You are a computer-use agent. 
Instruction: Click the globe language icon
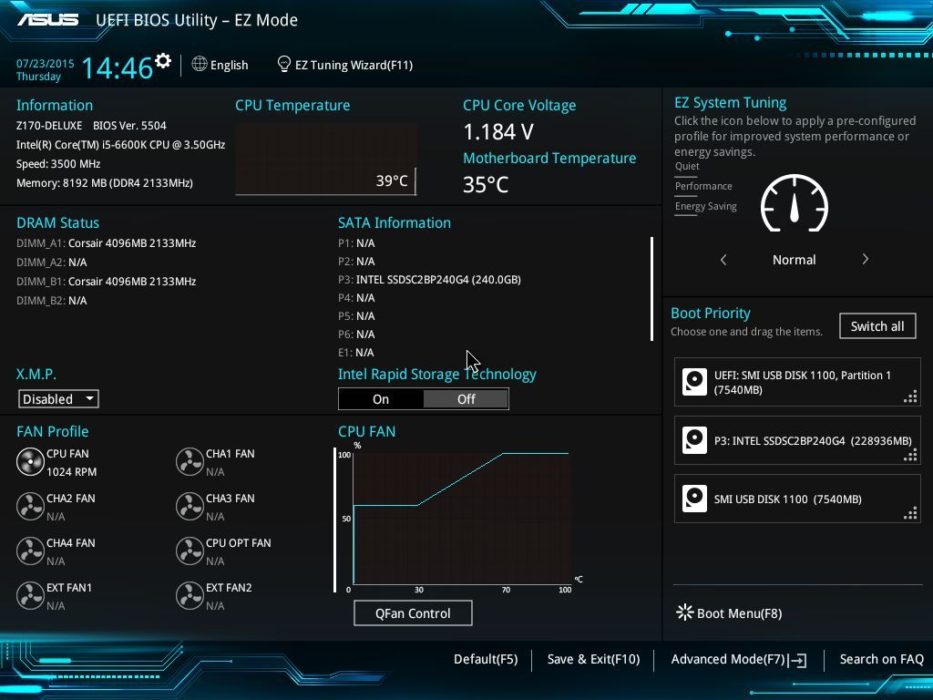coord(200,64)
